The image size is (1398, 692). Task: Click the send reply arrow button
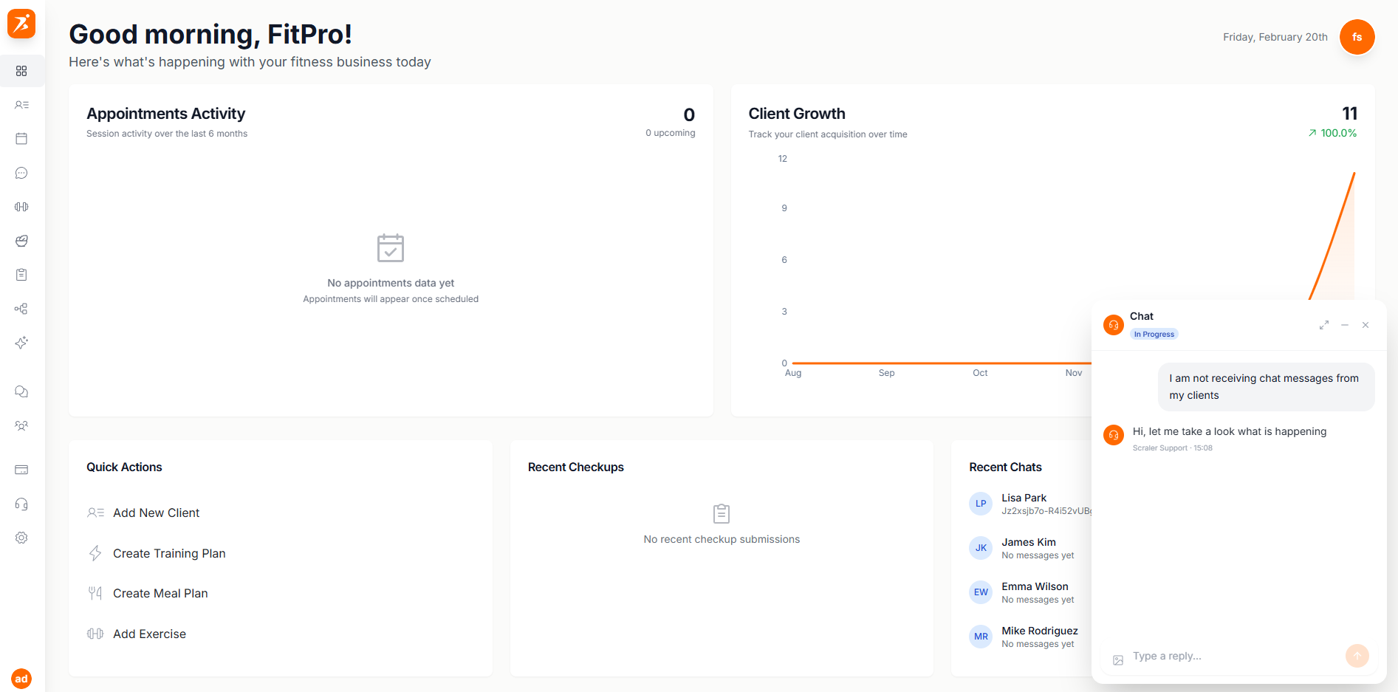click(1357, 656)
